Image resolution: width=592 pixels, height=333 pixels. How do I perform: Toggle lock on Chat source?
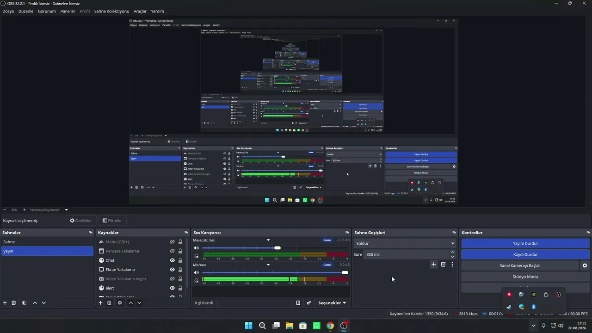coord(180,260)
